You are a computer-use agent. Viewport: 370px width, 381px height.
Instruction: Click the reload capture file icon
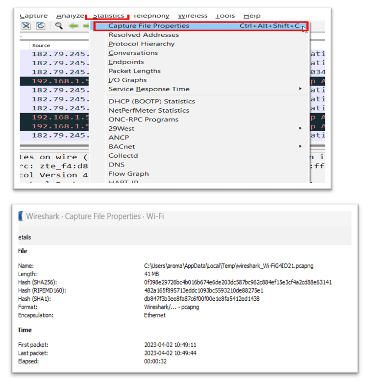coord(41,26)
